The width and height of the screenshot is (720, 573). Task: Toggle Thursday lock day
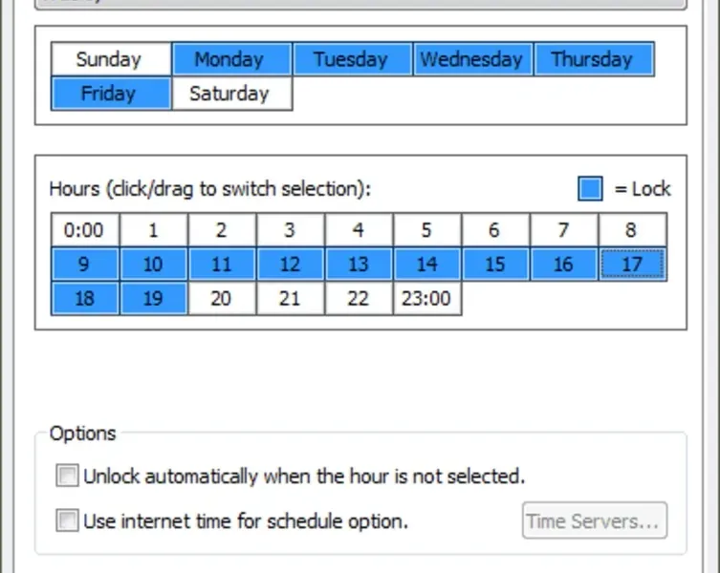(x=592, y=59)
